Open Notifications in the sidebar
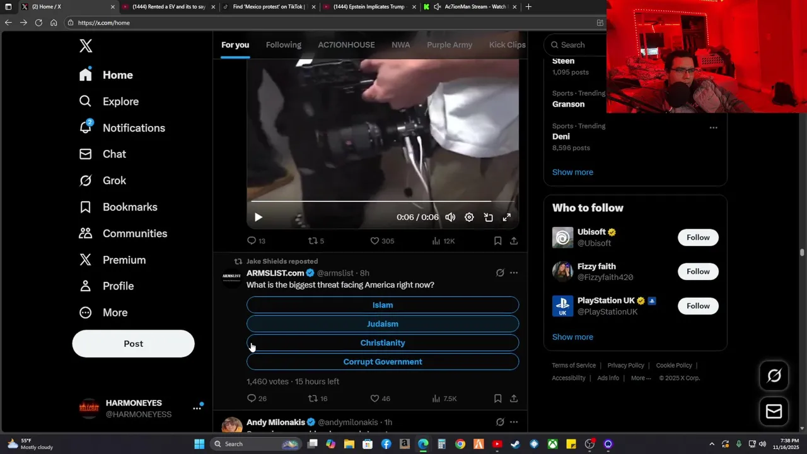The image size is (807, 454). [122, 128]
